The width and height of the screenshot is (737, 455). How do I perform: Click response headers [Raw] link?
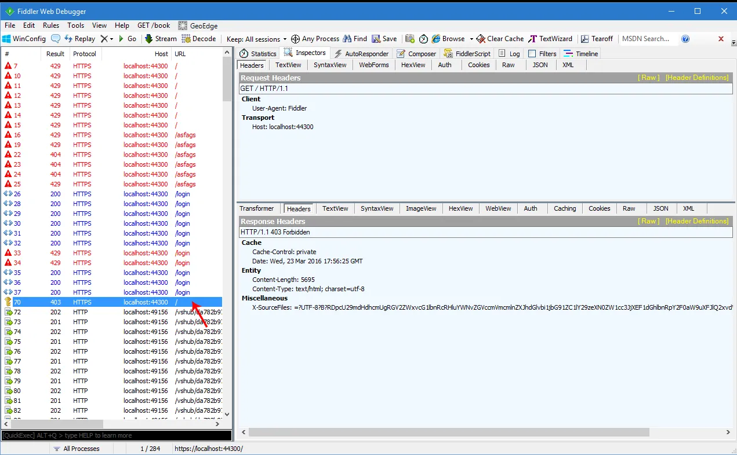tap(648, 221)
